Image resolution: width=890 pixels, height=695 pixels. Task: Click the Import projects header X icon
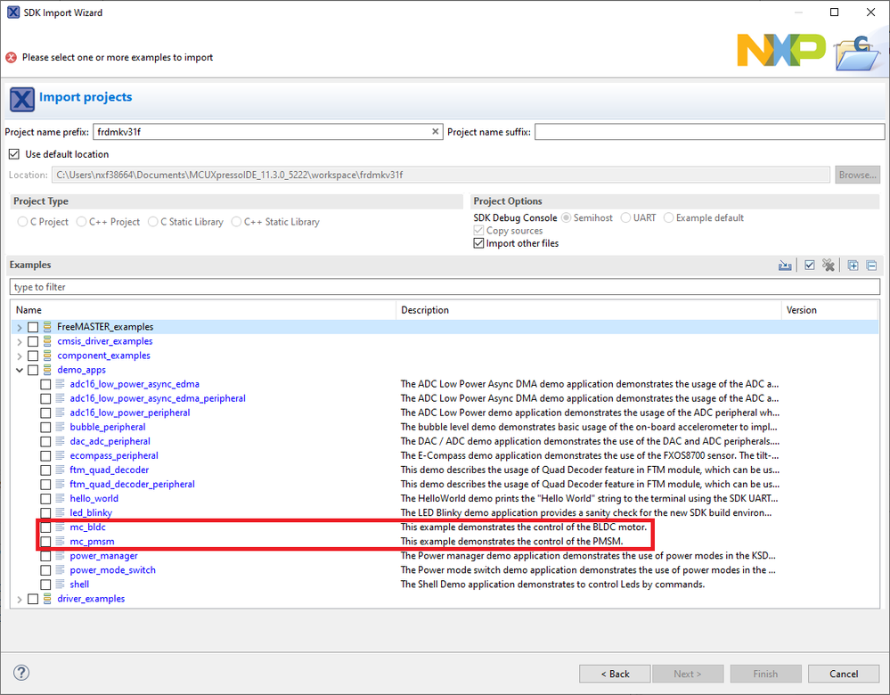pyautogui.click(x=21, y=100)
